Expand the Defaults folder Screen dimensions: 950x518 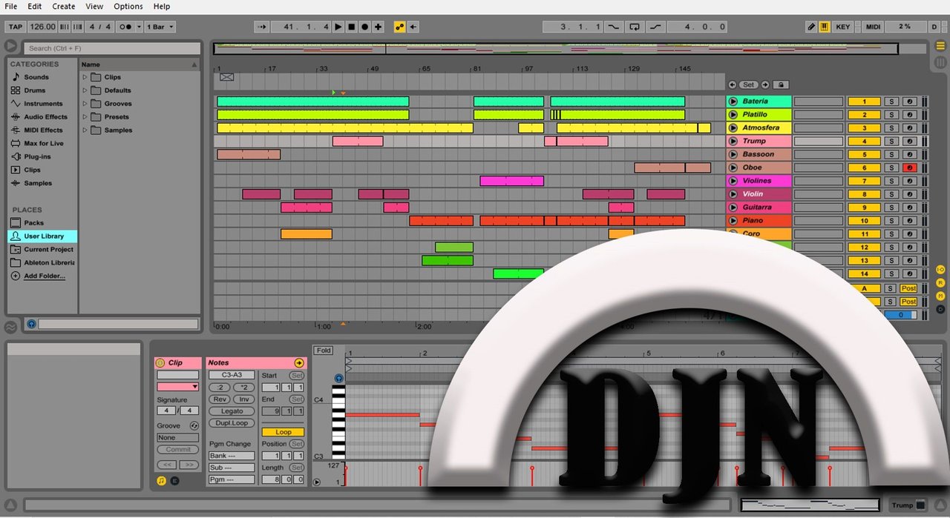85,90
